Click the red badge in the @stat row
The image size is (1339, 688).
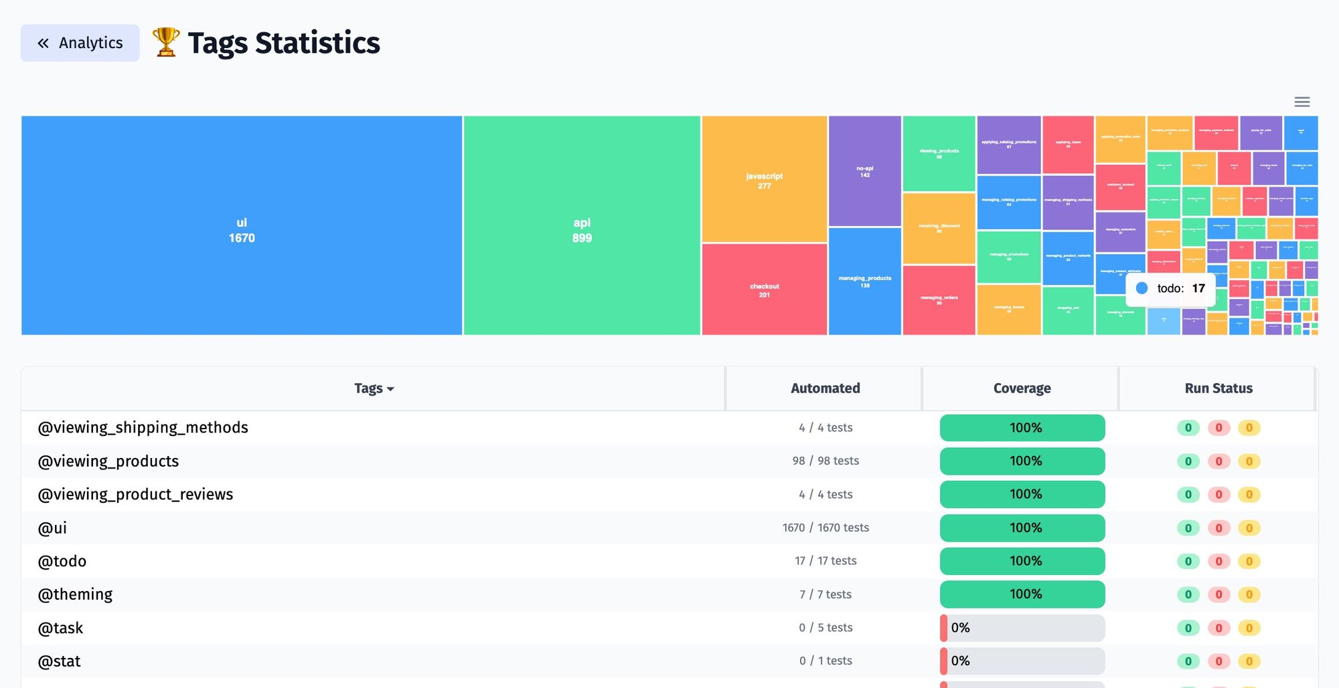(1218, 661)
